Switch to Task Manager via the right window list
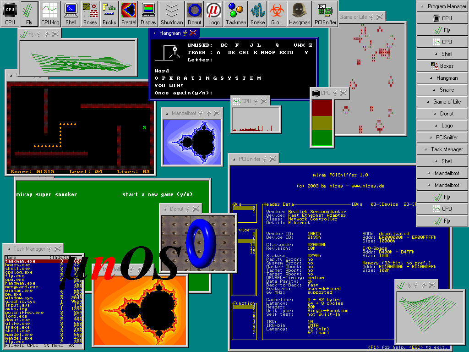 [442, 149]
